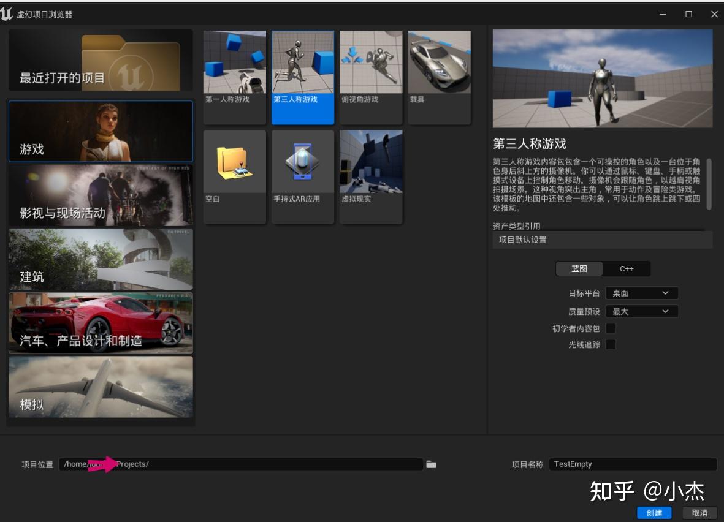Choose the 载具 template icon
724x522 pixels.
(439, 61)
